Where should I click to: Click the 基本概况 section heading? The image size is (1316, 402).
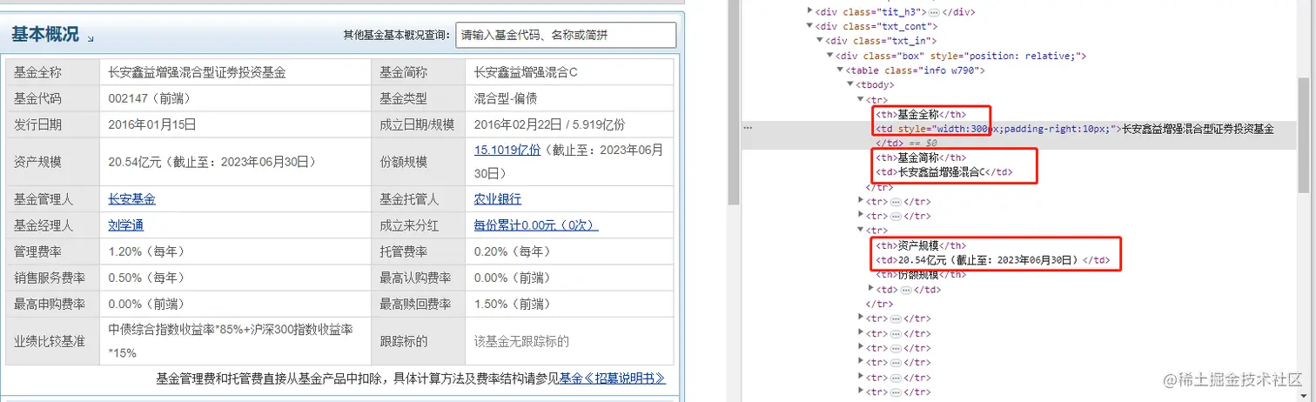[x=45, y=35]
